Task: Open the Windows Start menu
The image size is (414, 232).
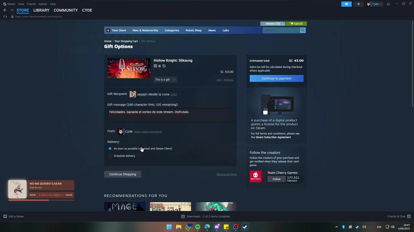Action: (x=169, y=227)
